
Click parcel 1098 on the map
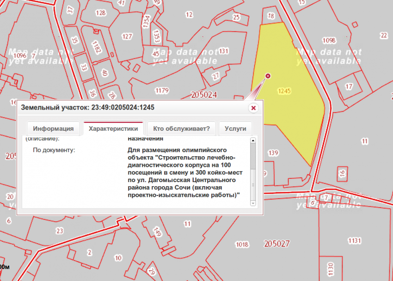click(329, 40)
